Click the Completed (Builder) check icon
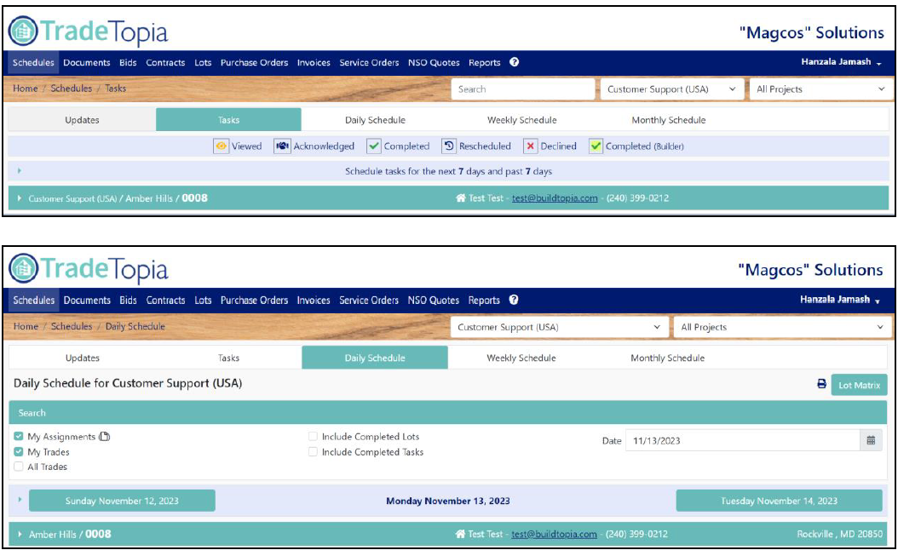898x550 pixels. click(x=596, y=146)
